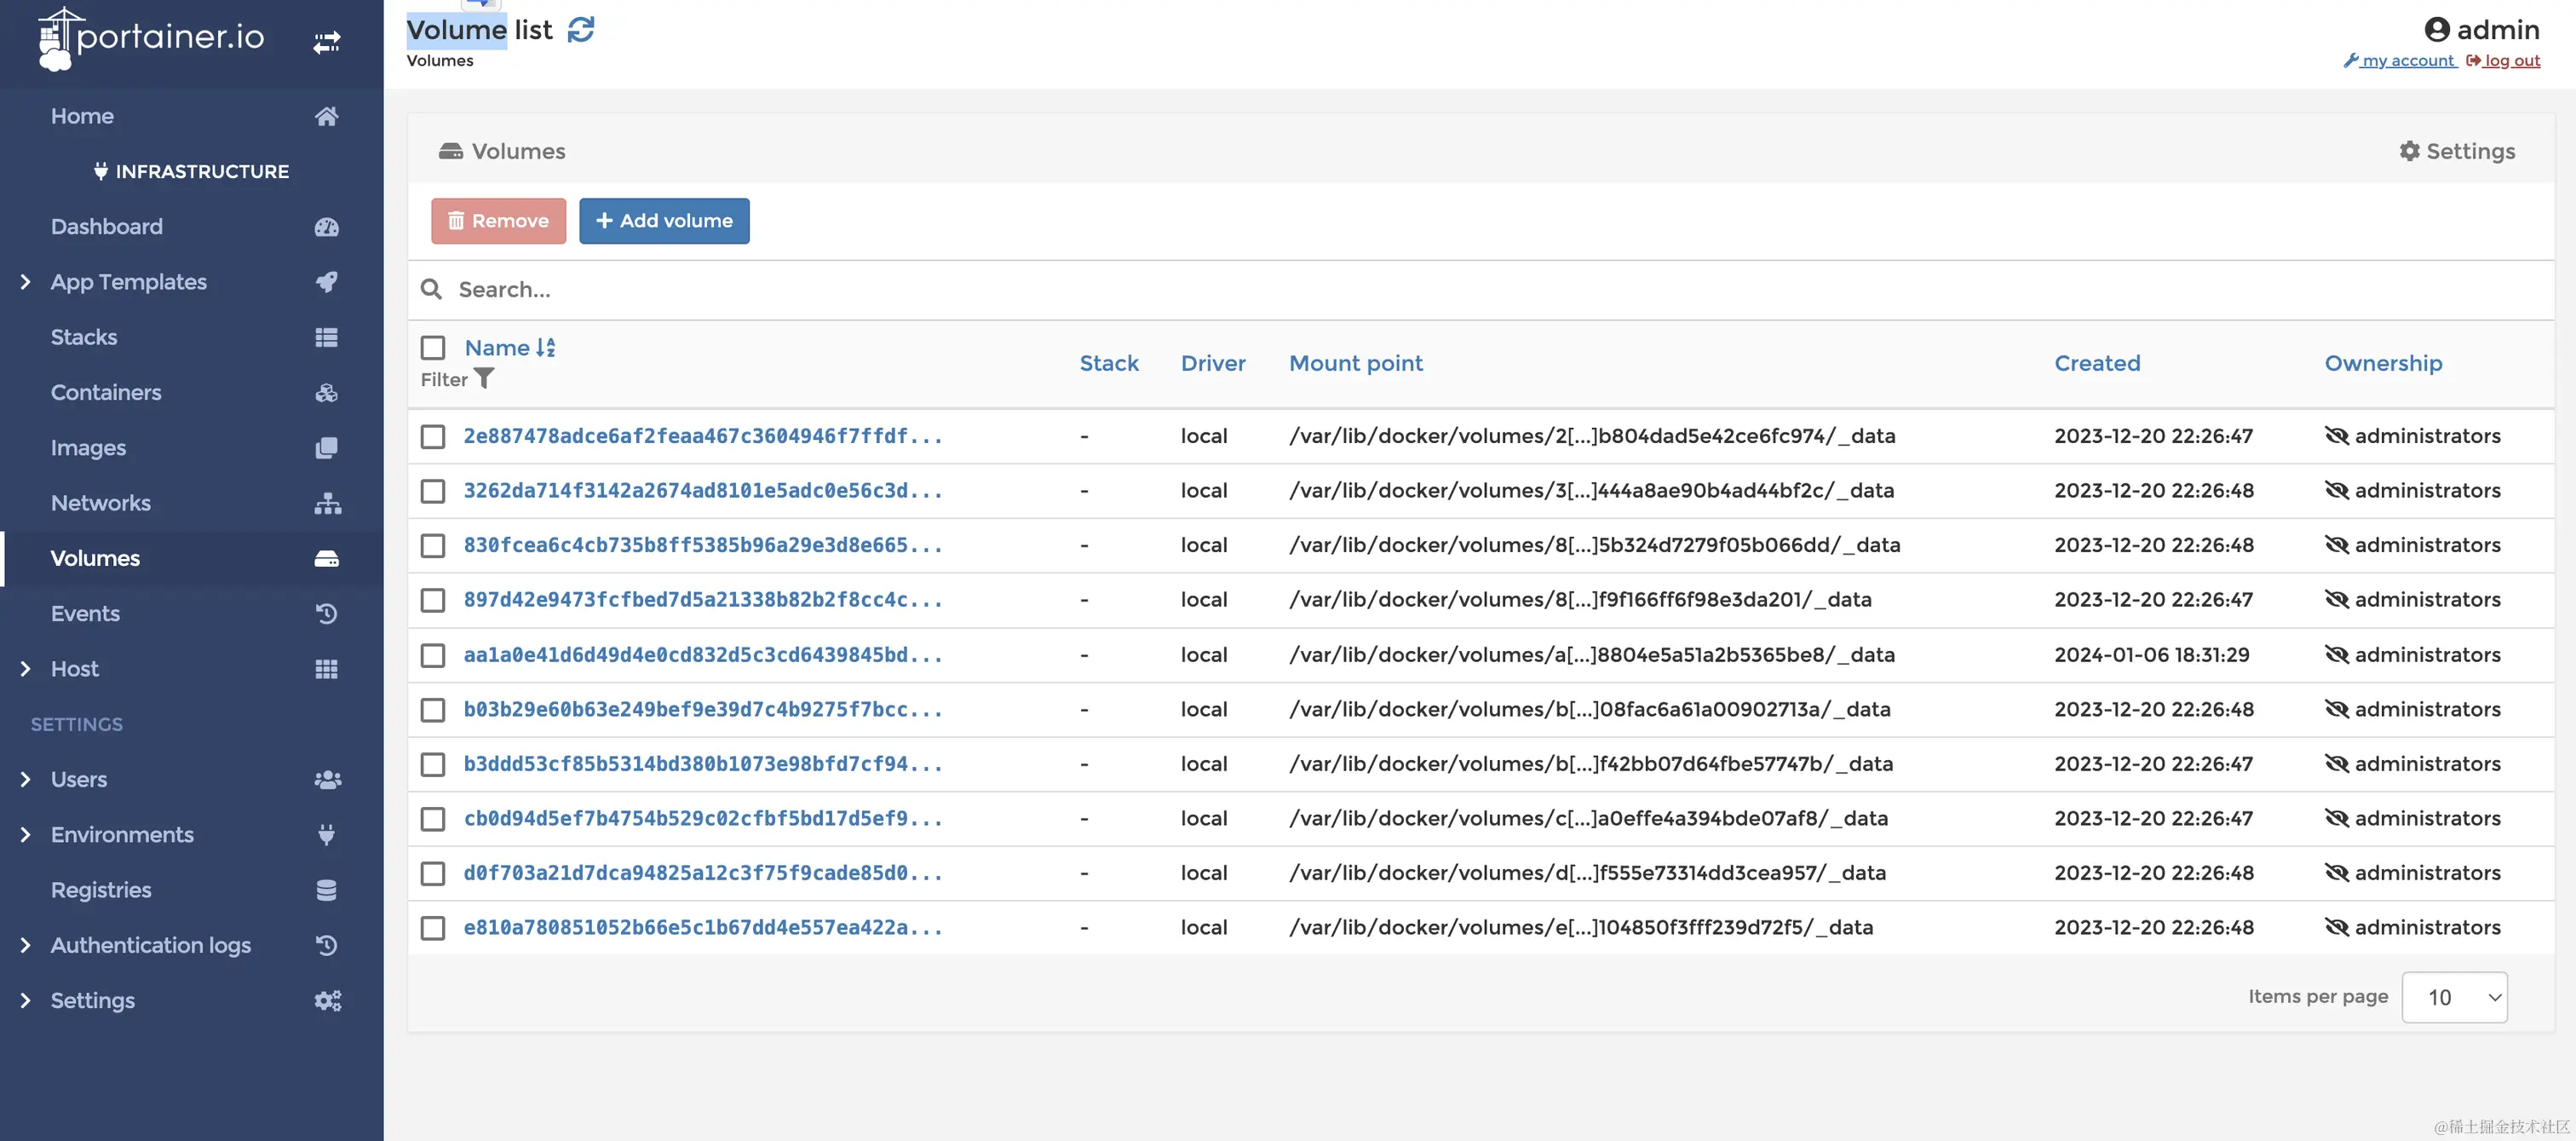2576x1141 pixels.
Task: Click the Users group icon
Action: [327, 780]
